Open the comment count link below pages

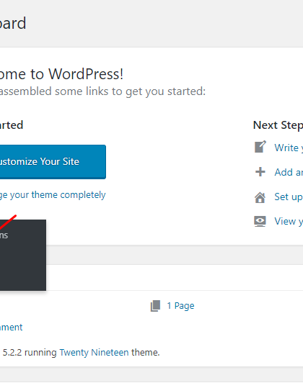[x=11, y=328]
